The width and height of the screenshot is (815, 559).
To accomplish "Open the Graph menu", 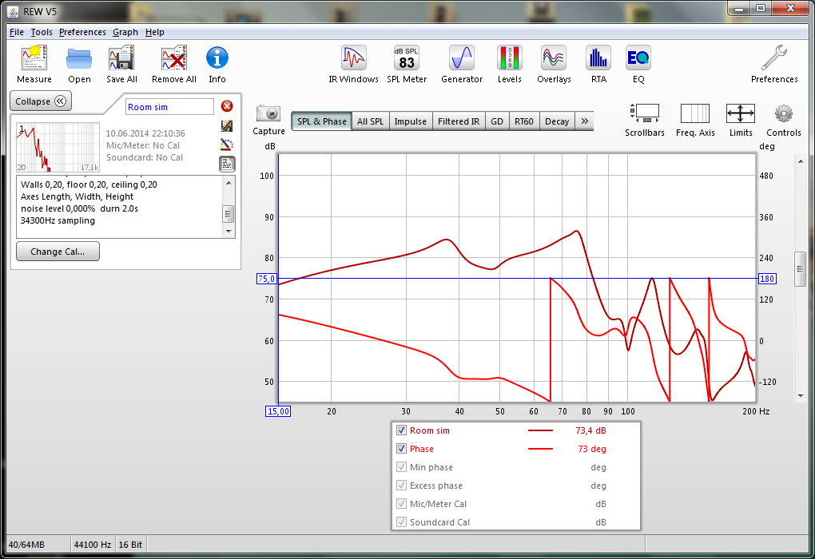I will (125, 32).
